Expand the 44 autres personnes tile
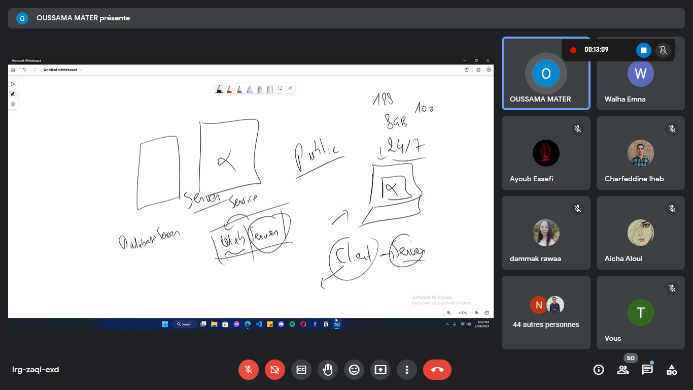The height and width of the screenshot is (390, 693). click(x=546, y=312)
